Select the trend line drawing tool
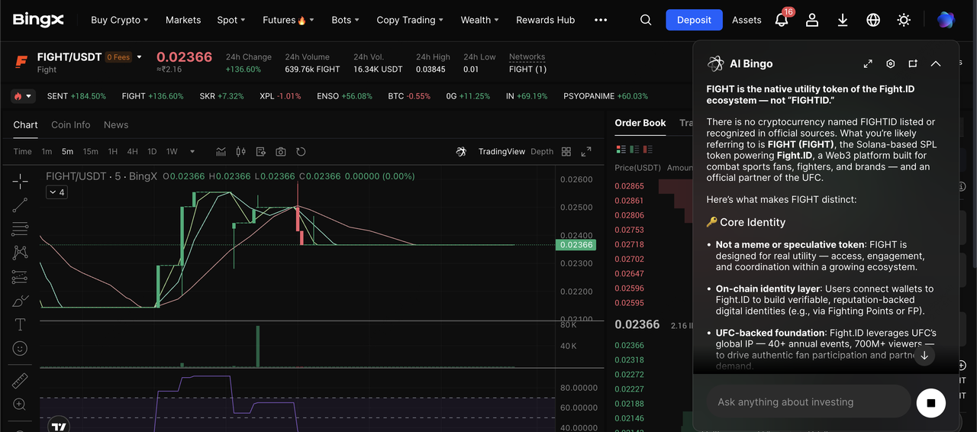 (x=20, y=205)
